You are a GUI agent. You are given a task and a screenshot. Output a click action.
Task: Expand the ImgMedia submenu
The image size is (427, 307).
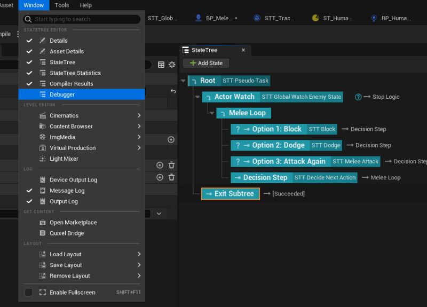[x=82, y=137]
